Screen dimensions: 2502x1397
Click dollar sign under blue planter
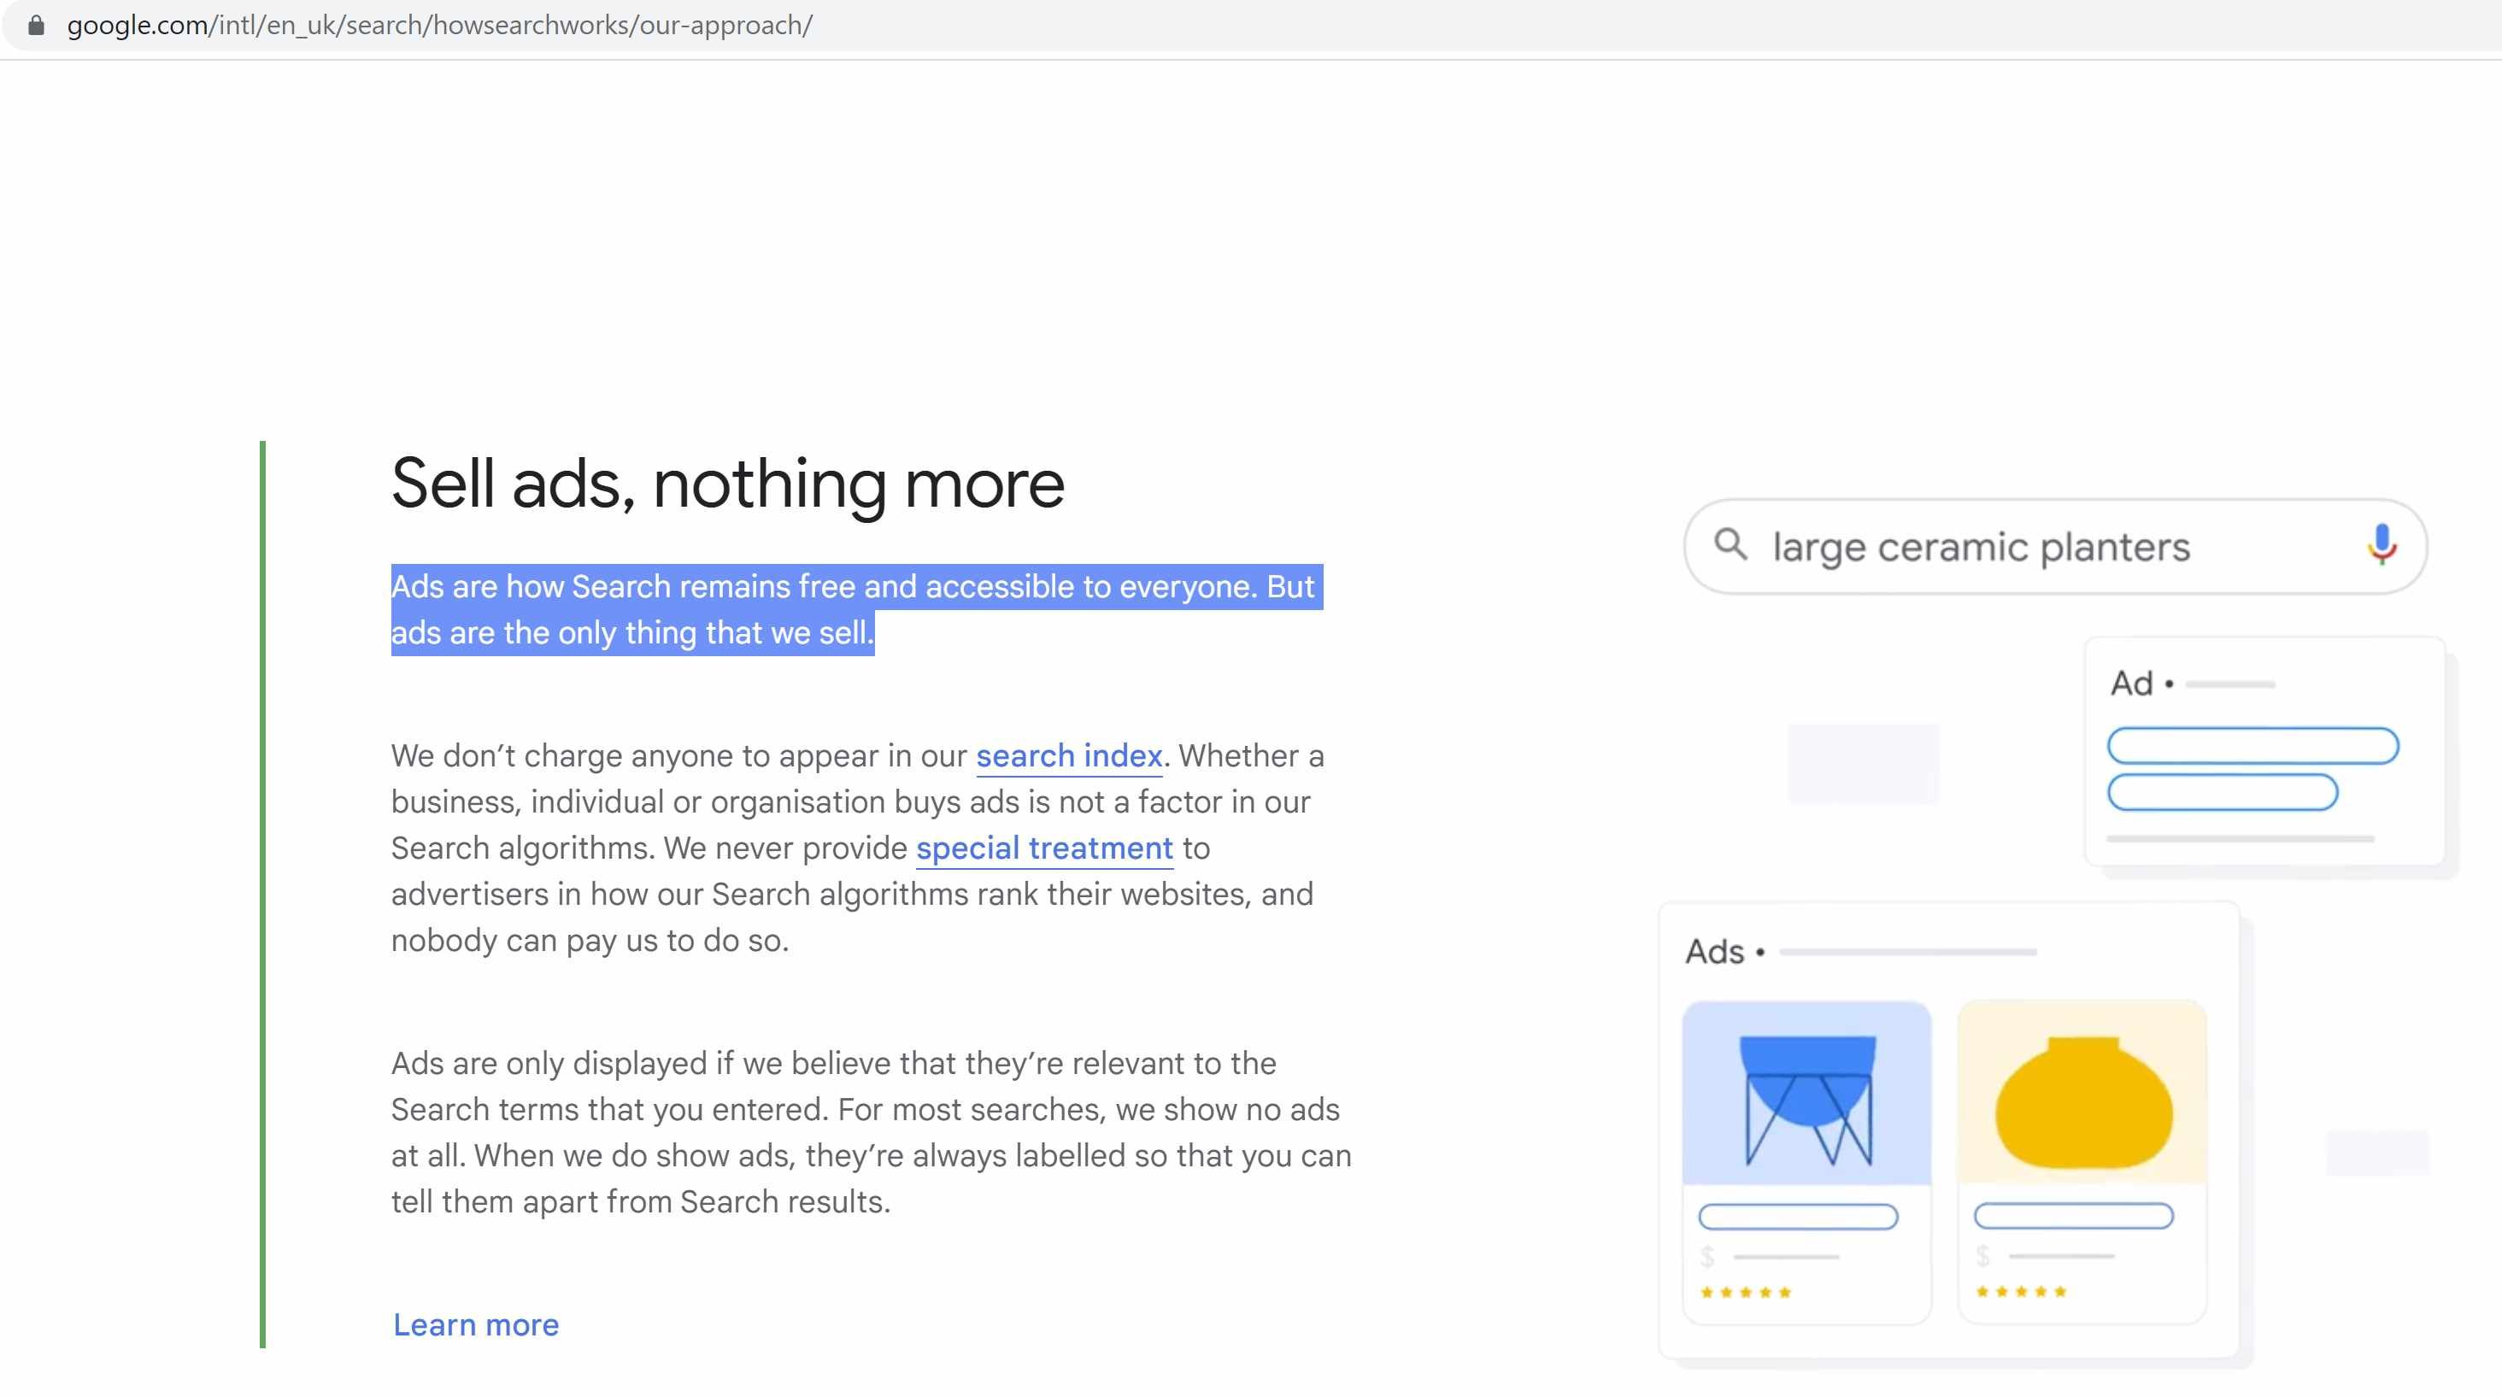click(1707, 1257)
